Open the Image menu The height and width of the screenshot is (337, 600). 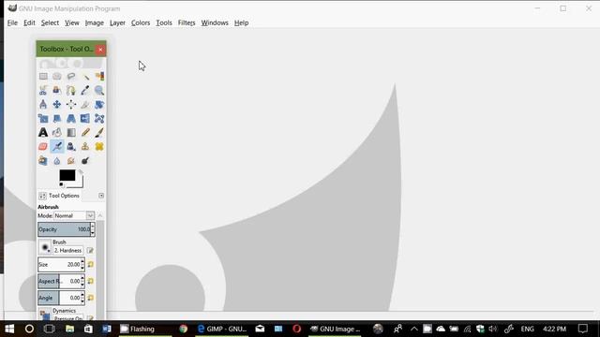point(94,22)
